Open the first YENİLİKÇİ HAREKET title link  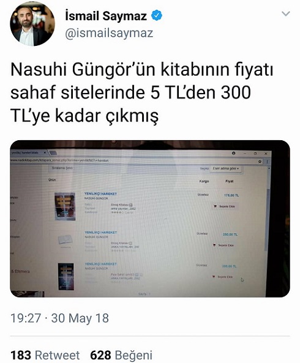(100, 194)
